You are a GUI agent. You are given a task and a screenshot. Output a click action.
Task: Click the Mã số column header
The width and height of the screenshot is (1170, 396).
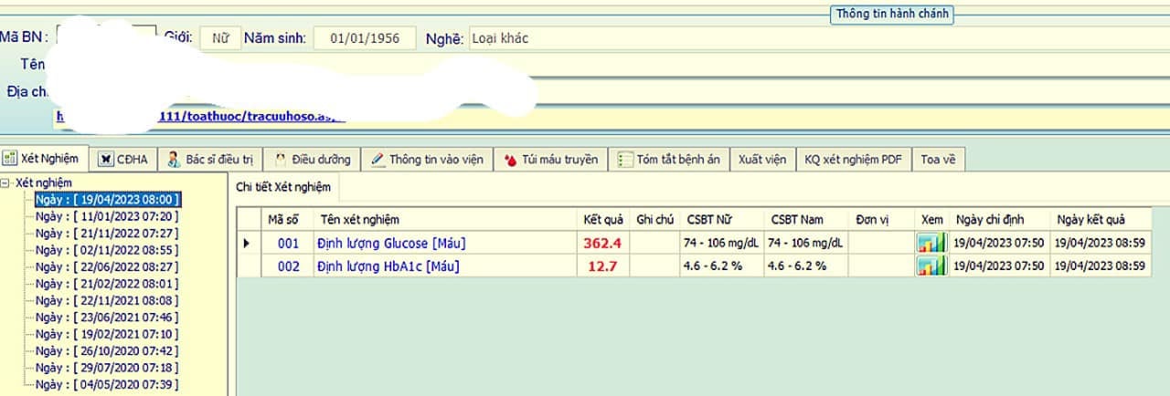pyautogui.click(x=286, y=220)
